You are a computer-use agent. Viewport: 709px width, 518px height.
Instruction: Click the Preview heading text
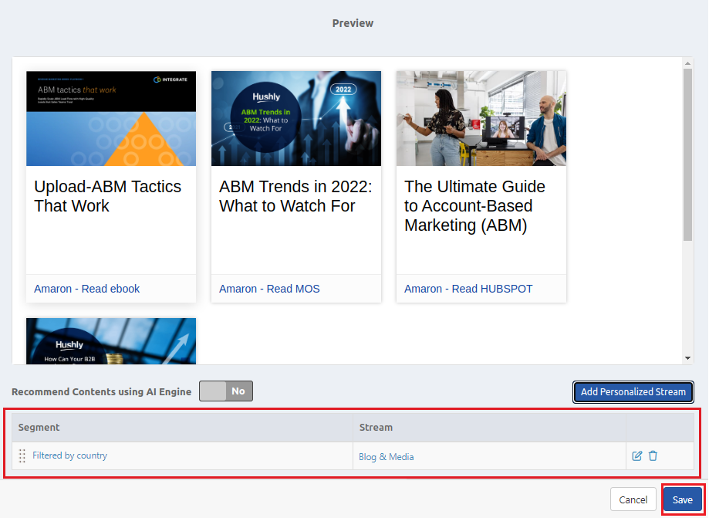(353, 23)
